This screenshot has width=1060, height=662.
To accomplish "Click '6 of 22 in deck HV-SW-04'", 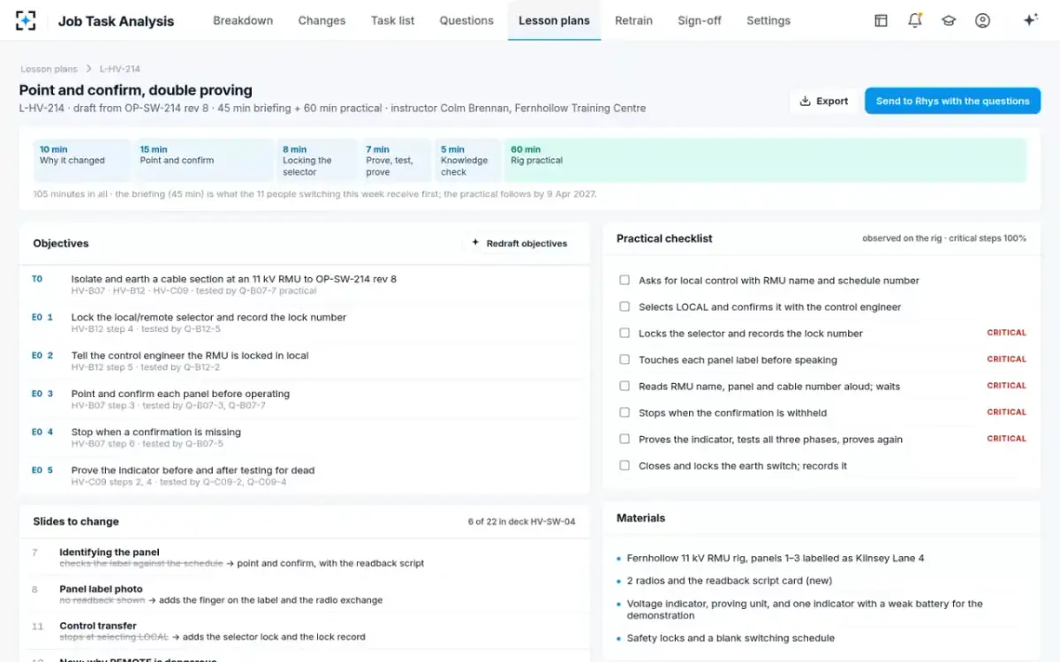I will coord(521,522).
